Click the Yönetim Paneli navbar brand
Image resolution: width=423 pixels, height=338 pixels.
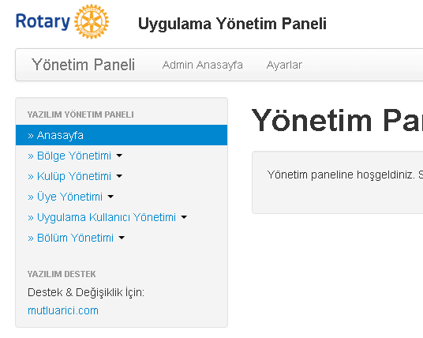point(83,65)
